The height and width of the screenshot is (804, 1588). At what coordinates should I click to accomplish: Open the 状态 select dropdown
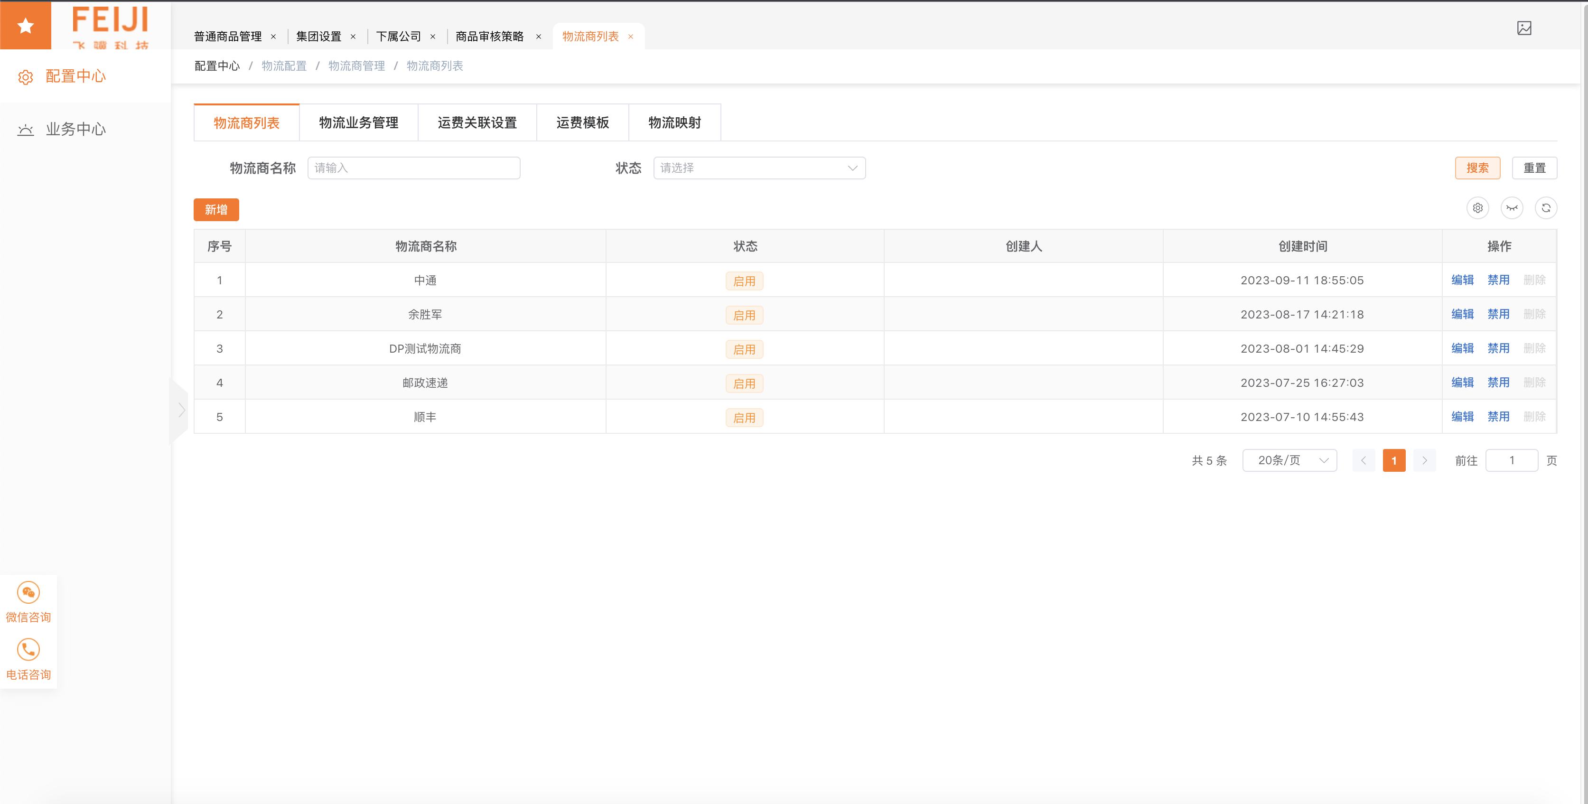(x=759, y=168)
